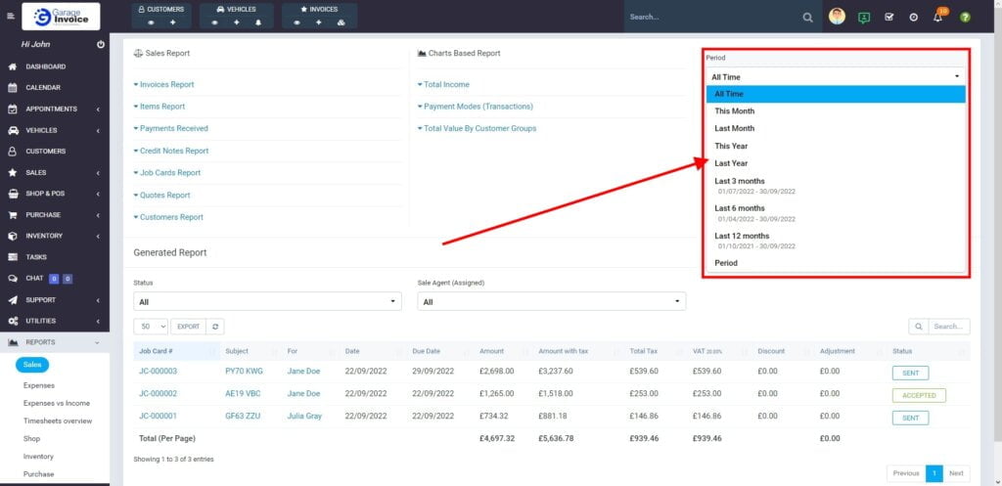
Task: Click the to-do checkbox icon in header
Action: 888,18
